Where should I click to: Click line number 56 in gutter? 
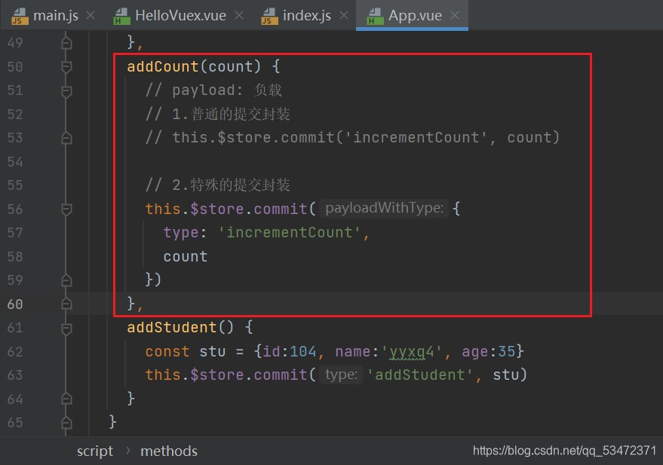point(15,209)
